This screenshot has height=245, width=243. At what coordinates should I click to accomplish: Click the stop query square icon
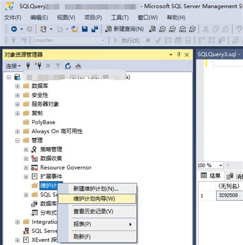(x=148, y=40)
